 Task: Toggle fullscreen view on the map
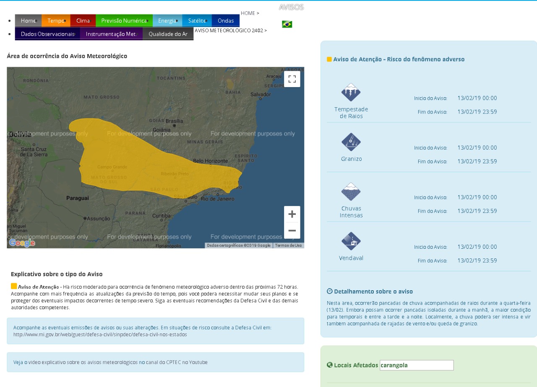tap(292, 79)
